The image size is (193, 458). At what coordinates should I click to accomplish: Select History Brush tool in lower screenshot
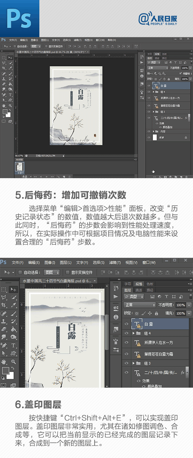[x=13, y=321]
